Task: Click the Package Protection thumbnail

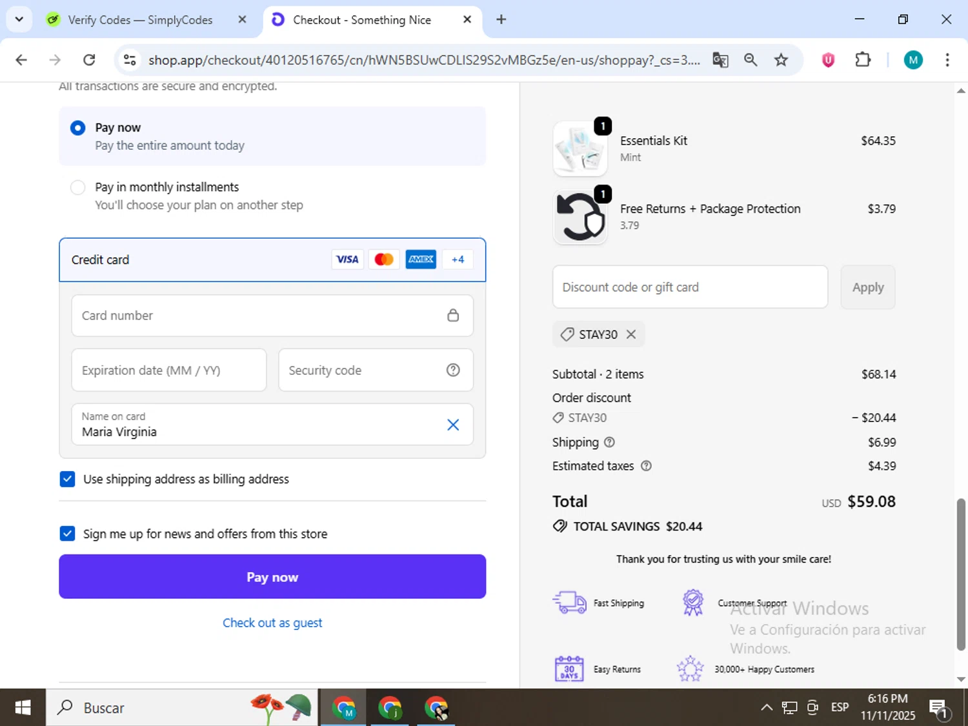Action: [x=580, y=217]
